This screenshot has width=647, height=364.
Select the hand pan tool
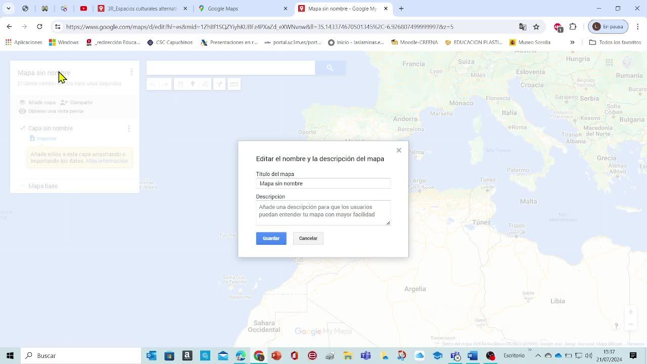point(180,84)
